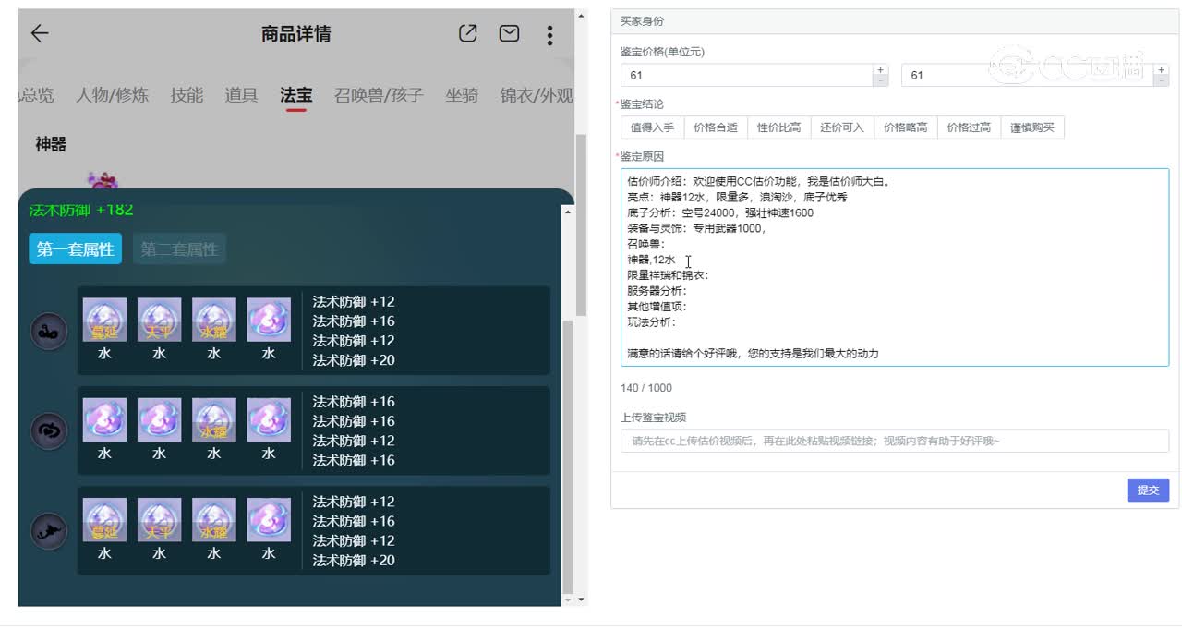Screen dimensions: 1182x630
Task: Select the bottom circular treasure category icon
Action: point(48,530)
